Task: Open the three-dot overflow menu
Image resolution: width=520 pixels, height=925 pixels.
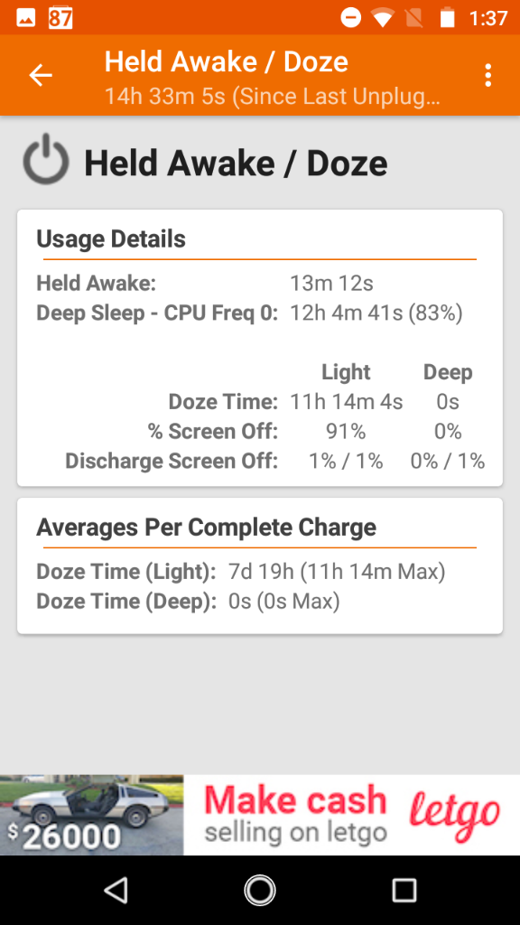Action: [x=487, y=76]
